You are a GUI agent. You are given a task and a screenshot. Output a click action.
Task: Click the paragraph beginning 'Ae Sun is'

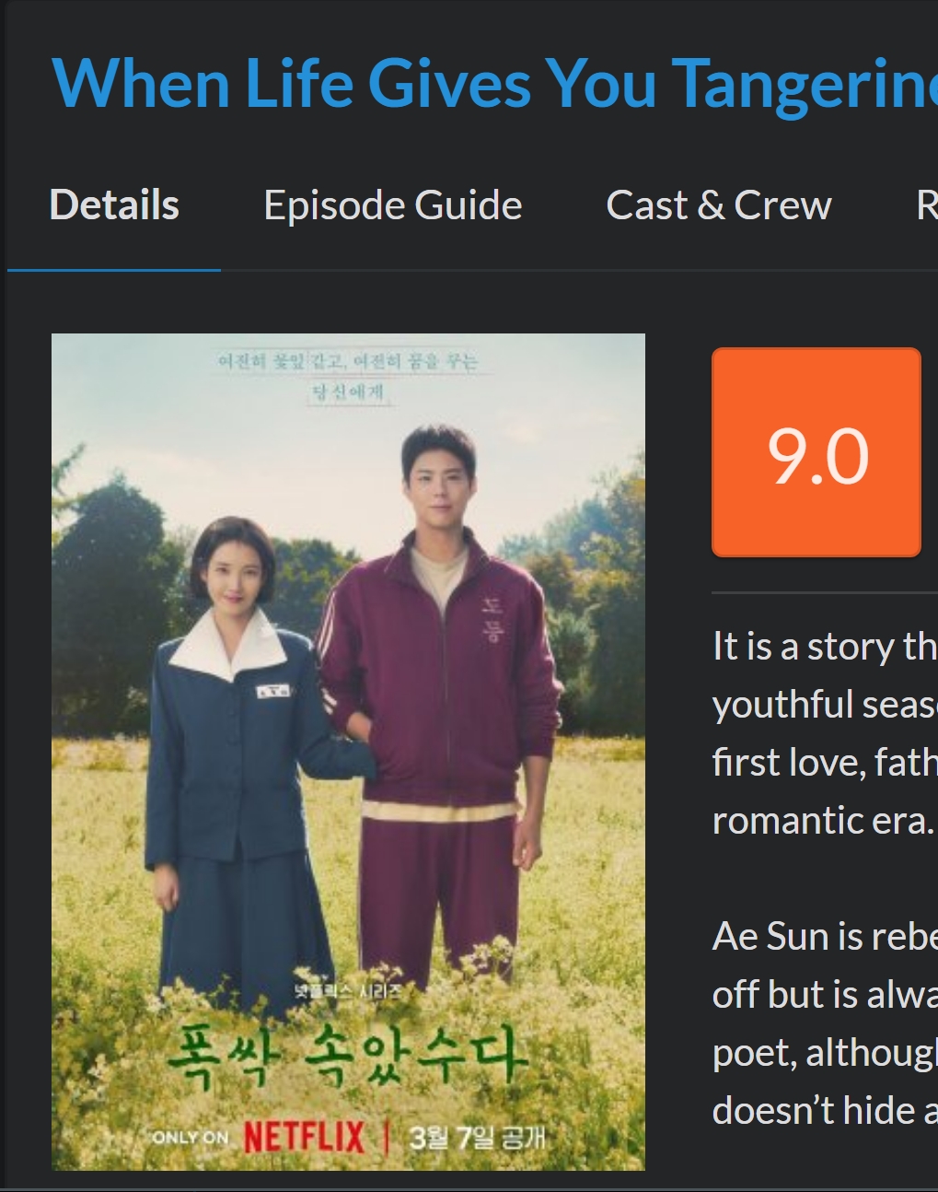(x=825, y=1023)
